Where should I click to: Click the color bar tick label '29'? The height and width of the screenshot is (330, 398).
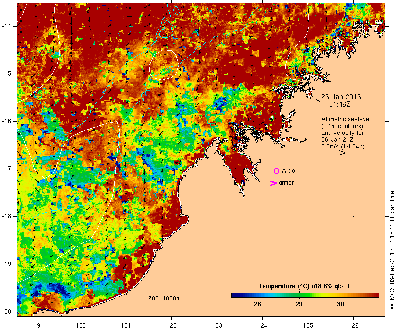coord(299,304)
